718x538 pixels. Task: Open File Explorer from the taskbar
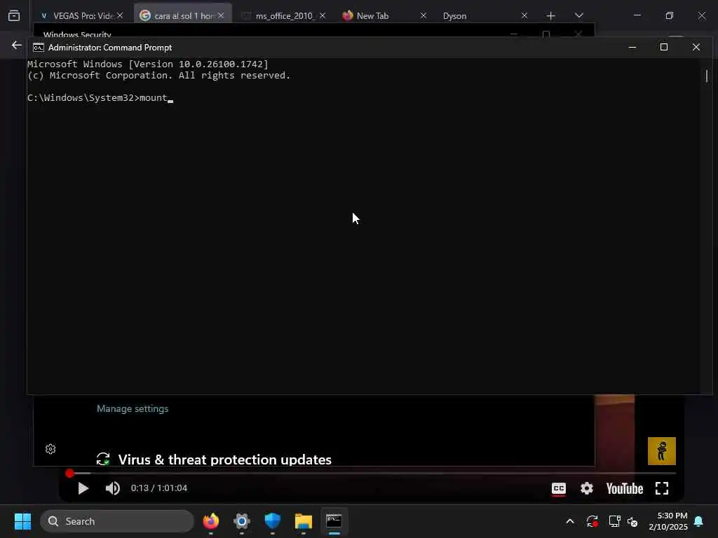303,521
